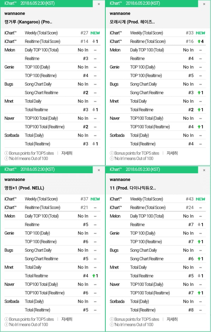This screenshot has height=332, width=211.
Task: Click the NEW badge on 영원+1 weekly score
Action: click(94, 199)
